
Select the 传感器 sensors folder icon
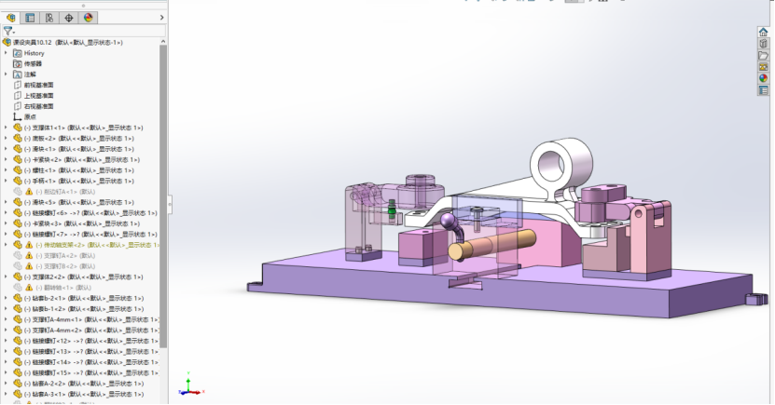18,63
